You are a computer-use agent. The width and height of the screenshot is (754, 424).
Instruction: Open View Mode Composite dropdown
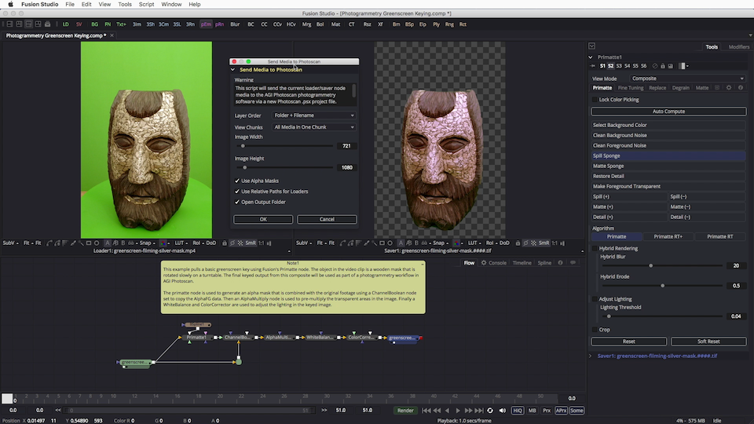click(688, 79)
